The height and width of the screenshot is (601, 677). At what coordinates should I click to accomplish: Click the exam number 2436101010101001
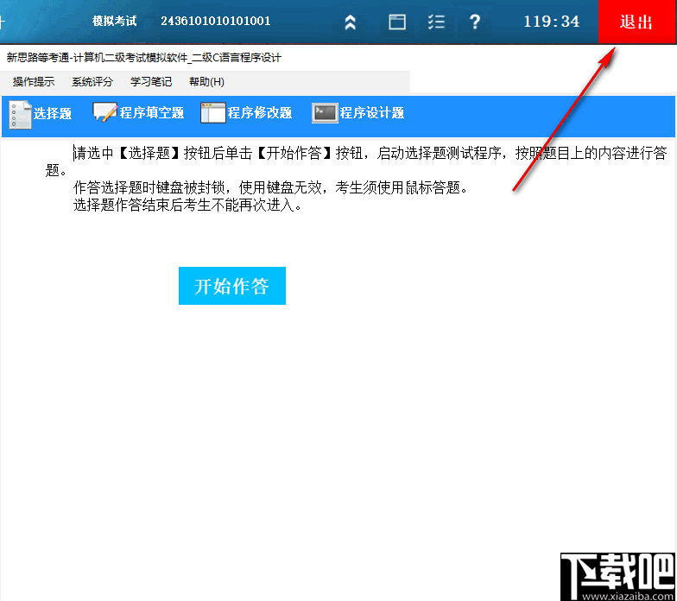(x=216, y=21)
